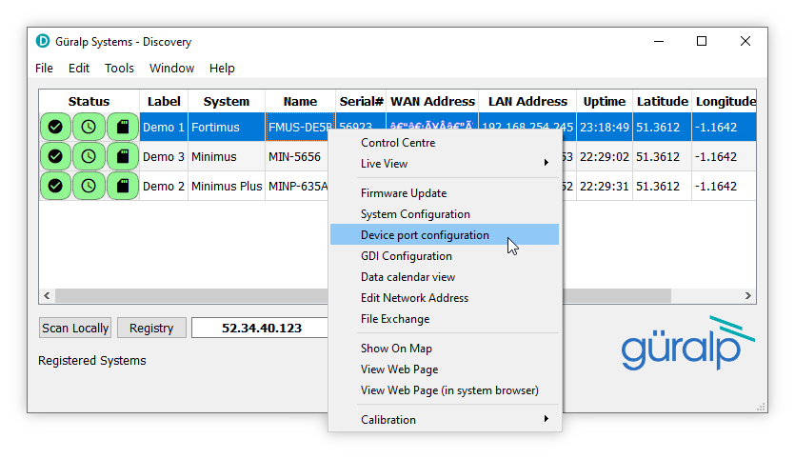
Task: Expand the Calibration submenu
Action: (445, 419)
